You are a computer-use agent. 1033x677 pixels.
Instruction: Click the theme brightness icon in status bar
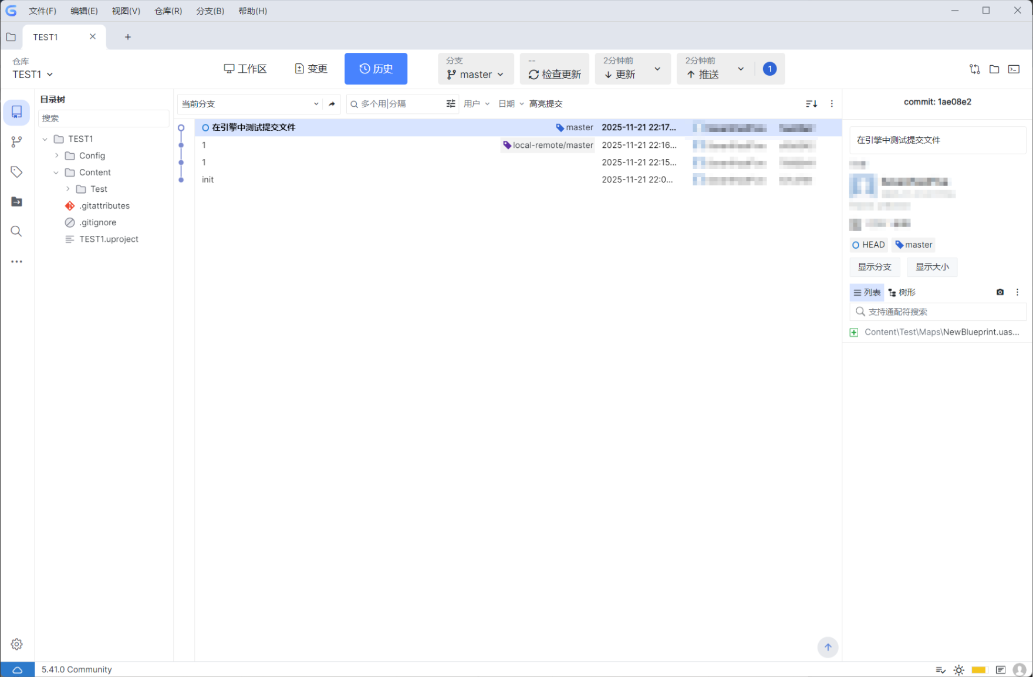click(x=958, y=669)
